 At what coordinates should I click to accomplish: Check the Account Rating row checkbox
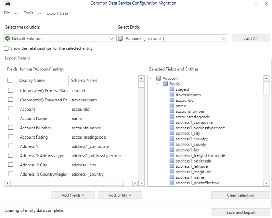tap(11, 137)
